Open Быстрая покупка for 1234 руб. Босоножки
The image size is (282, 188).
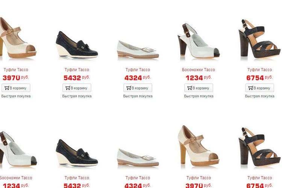click(x=199, y=96)
